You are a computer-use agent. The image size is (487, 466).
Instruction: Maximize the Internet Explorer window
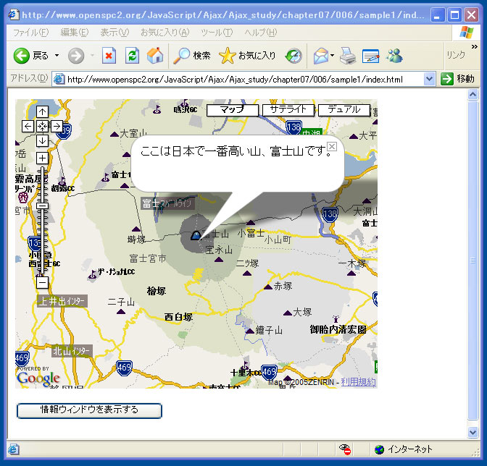pyautogui.click(x=454, y=15)
